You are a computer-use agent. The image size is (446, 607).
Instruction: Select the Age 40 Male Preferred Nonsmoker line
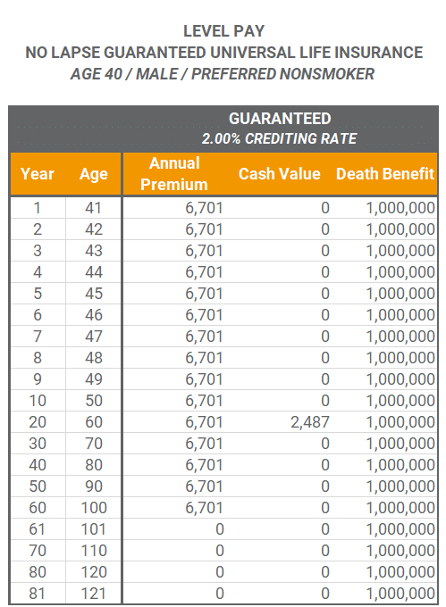223,73
